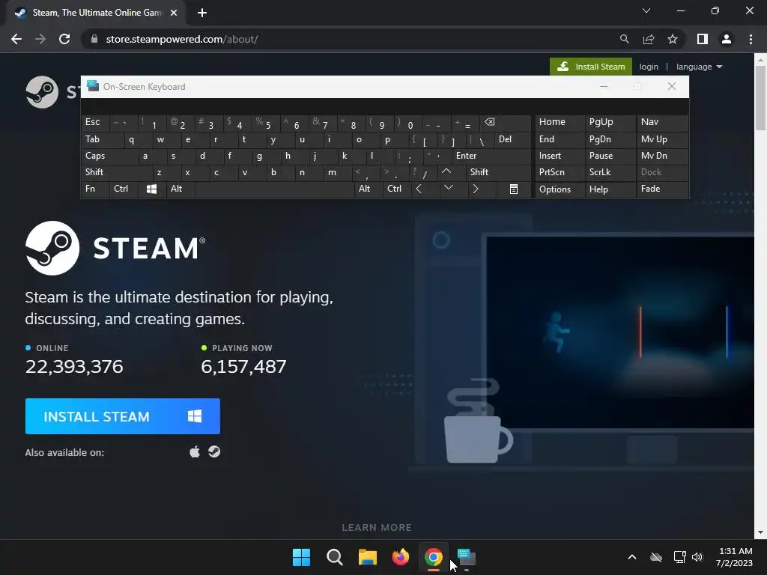Click the On-Screen Keyboard taskbar icon
Viewport: 767px width, 575px height.
click(x=466, y=557)
